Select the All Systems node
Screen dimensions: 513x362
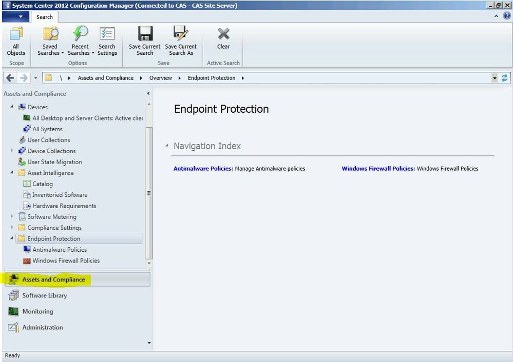point(43,129)
